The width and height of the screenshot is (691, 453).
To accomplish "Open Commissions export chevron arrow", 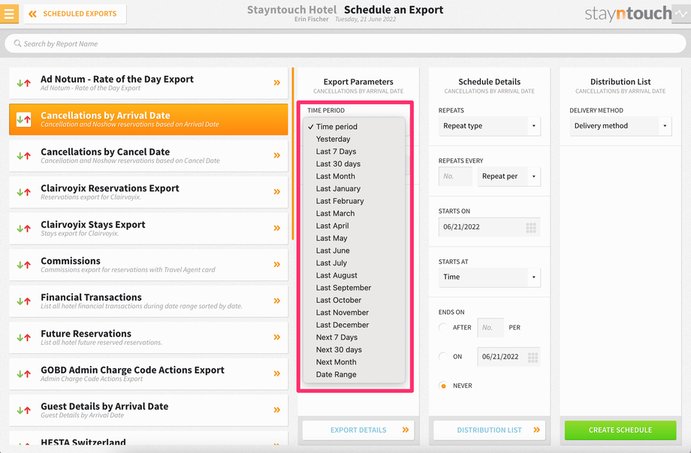I will pos(276,265).
